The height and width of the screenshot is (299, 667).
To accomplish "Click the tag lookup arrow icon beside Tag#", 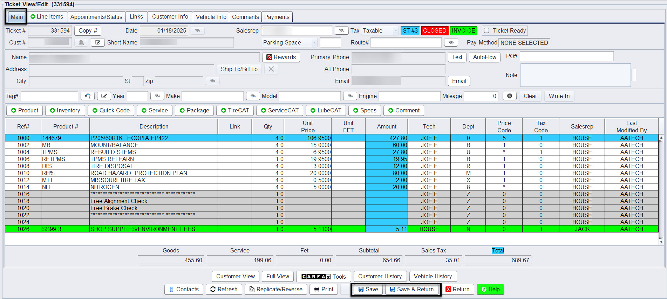I will click(87, 96).
